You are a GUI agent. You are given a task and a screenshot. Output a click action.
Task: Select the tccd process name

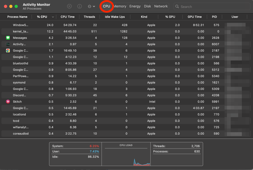click(16, 121)
